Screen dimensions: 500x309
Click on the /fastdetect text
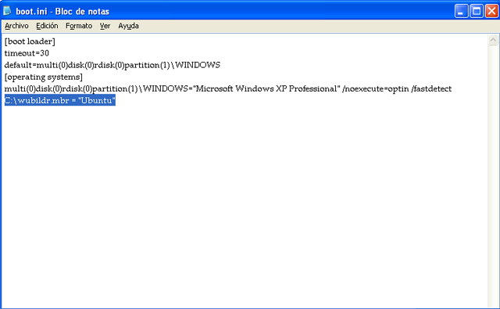click(x=431, y=88)
